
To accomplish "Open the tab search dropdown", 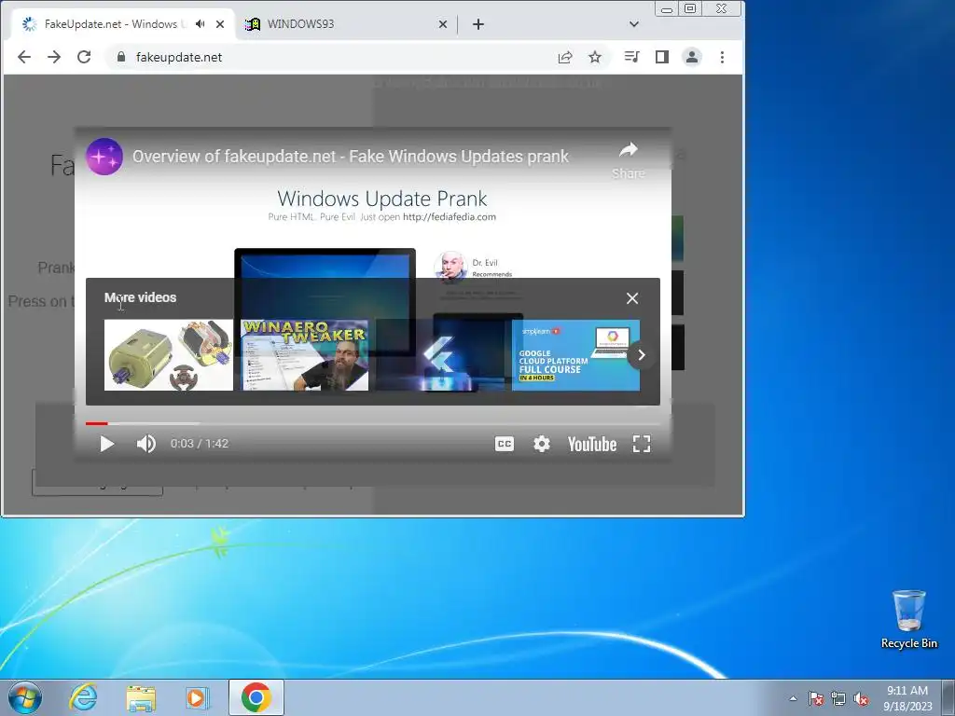I will [634, 24].
